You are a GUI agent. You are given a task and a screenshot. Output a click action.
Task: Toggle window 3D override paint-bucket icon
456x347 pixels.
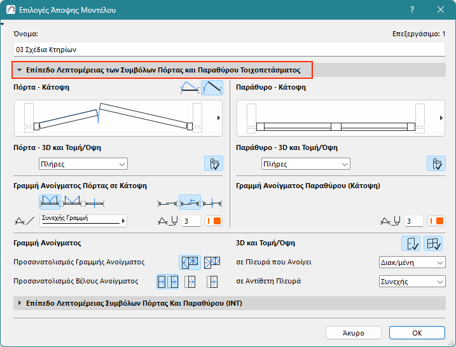(x=436, y=164)
